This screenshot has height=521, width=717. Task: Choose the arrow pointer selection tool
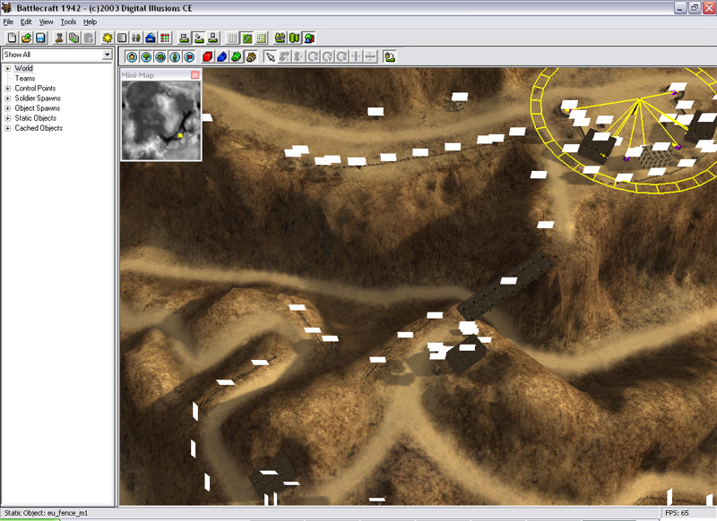click(269, 56)
